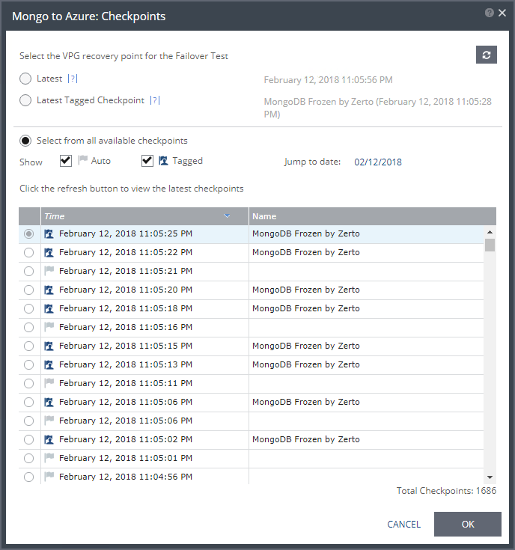Click the CANCEL button
515x550 pixels.
tap(403, 525)
